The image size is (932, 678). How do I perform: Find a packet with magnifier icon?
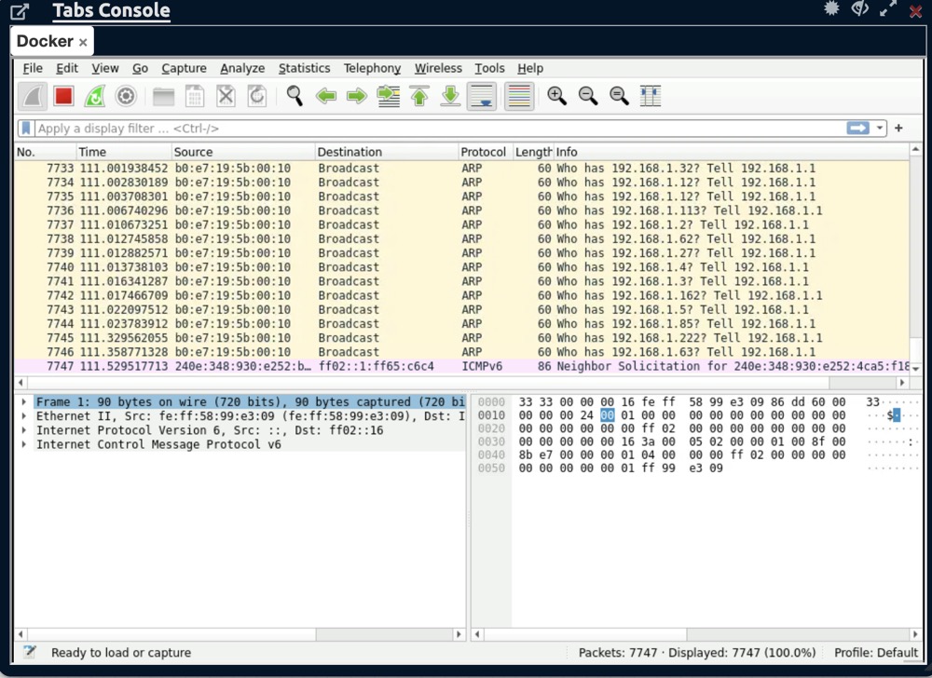295,96
